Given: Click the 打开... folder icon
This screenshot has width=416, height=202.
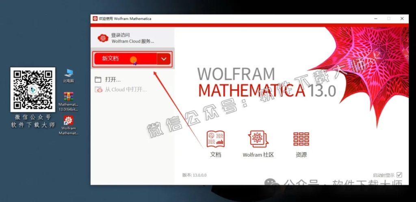Looking at the screenshot, I should coord(98,80).
